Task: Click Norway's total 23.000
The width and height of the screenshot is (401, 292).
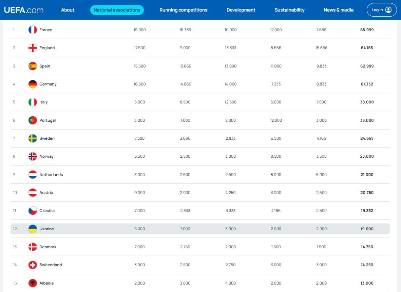Action: click(367, 156)
